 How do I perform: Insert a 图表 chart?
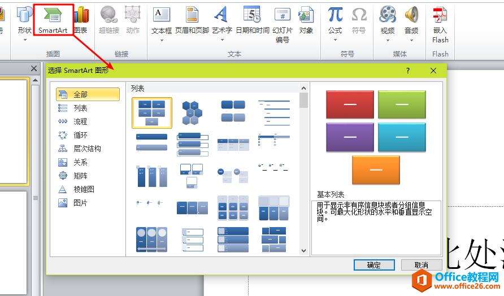pos(81,20)
